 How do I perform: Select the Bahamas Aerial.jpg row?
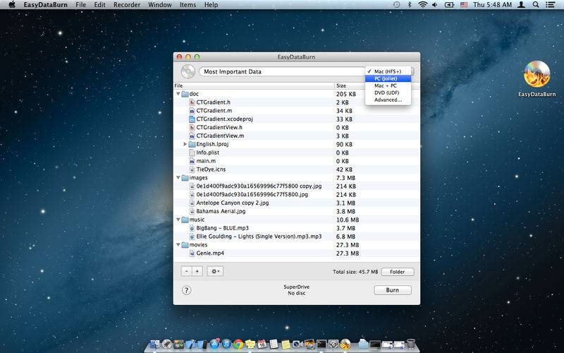[296, 211]
